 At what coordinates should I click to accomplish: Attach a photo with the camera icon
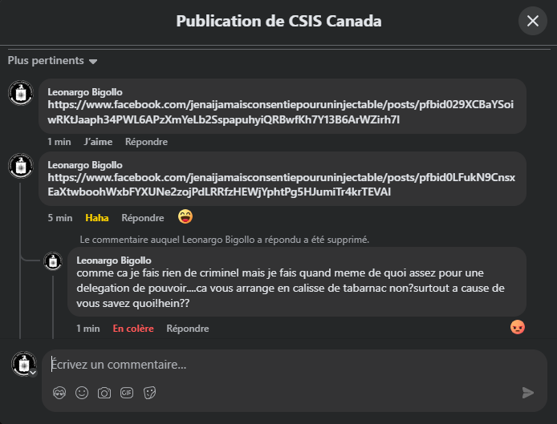(x=104, y=393)
